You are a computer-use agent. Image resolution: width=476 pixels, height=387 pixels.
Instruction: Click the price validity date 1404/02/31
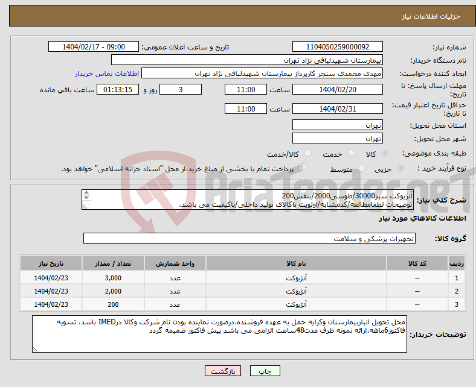[x=338, y=109]
